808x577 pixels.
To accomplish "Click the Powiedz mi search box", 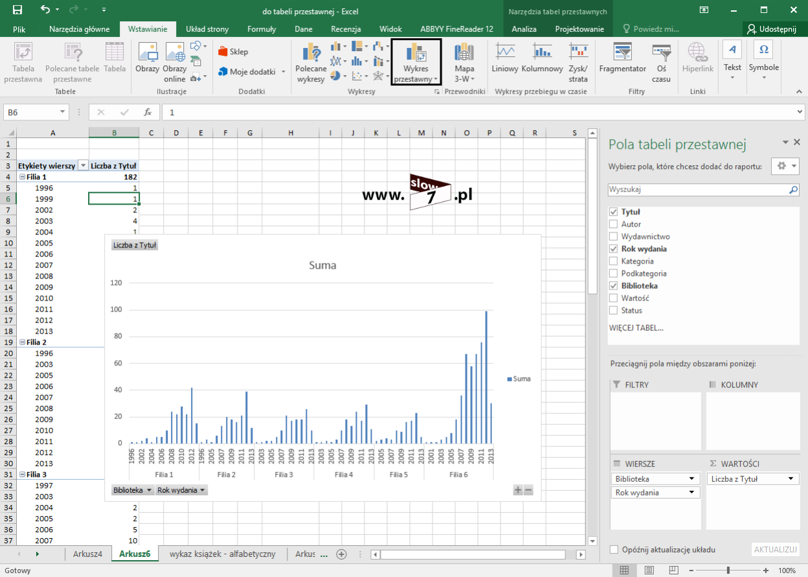I will click(x=651, y=29).
